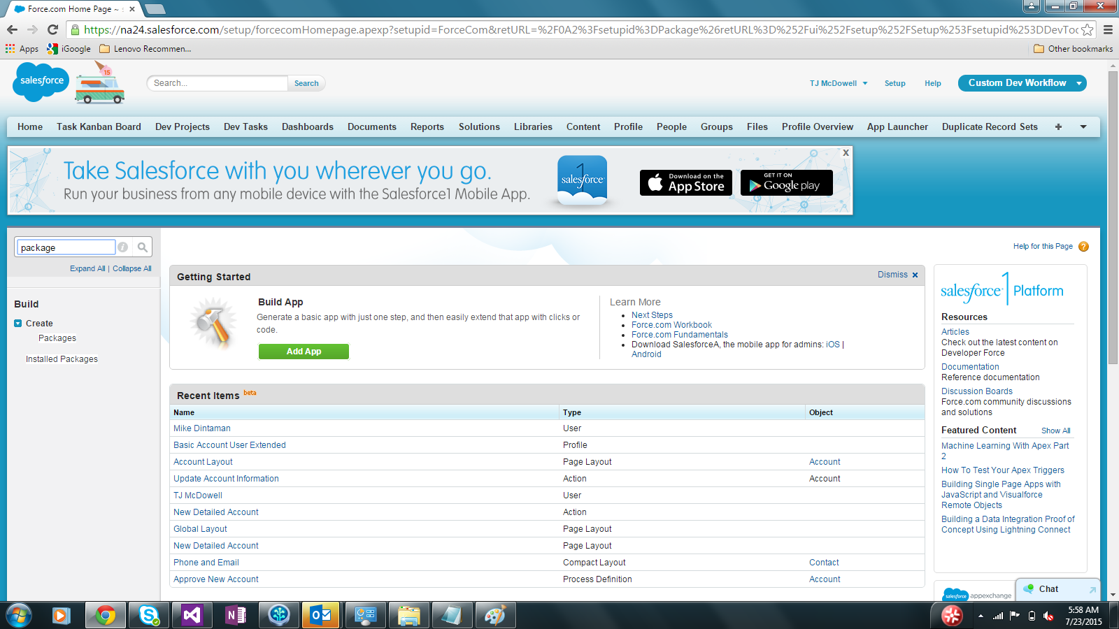Close the Salesforce1 mobile banner
Image resolution: width=1119 pixels, height=629 pixels.
pyautogui.click(x=846, y=152)
